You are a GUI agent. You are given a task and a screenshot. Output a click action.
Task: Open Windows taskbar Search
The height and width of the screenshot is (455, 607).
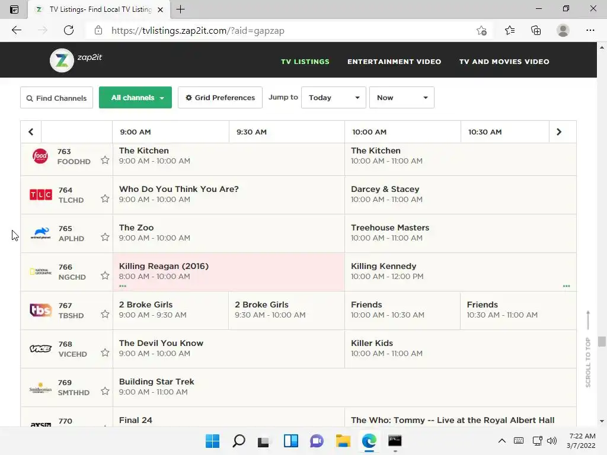point(238,441)
